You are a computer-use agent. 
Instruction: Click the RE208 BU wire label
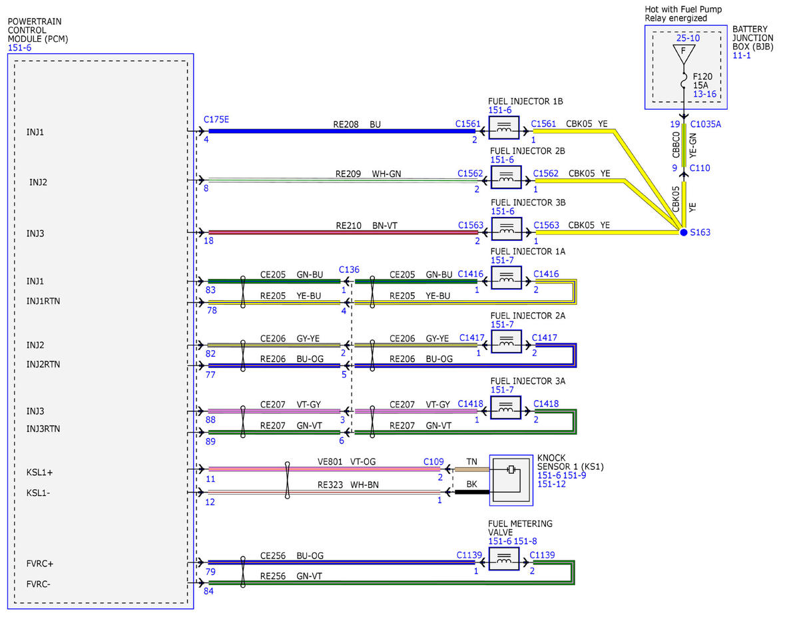pos(357,124)
